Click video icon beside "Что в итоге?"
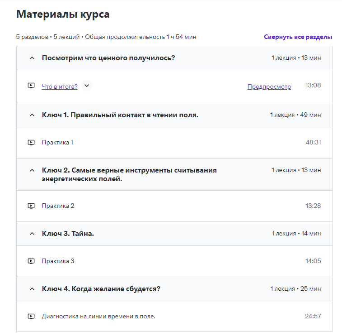This screenshot has height=336, width=342. [x=31, y=86]
